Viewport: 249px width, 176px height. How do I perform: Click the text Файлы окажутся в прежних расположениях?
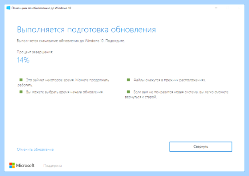(x=169, y=80)
